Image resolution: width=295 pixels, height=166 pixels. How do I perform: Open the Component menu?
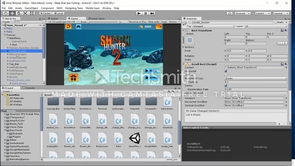47,8
